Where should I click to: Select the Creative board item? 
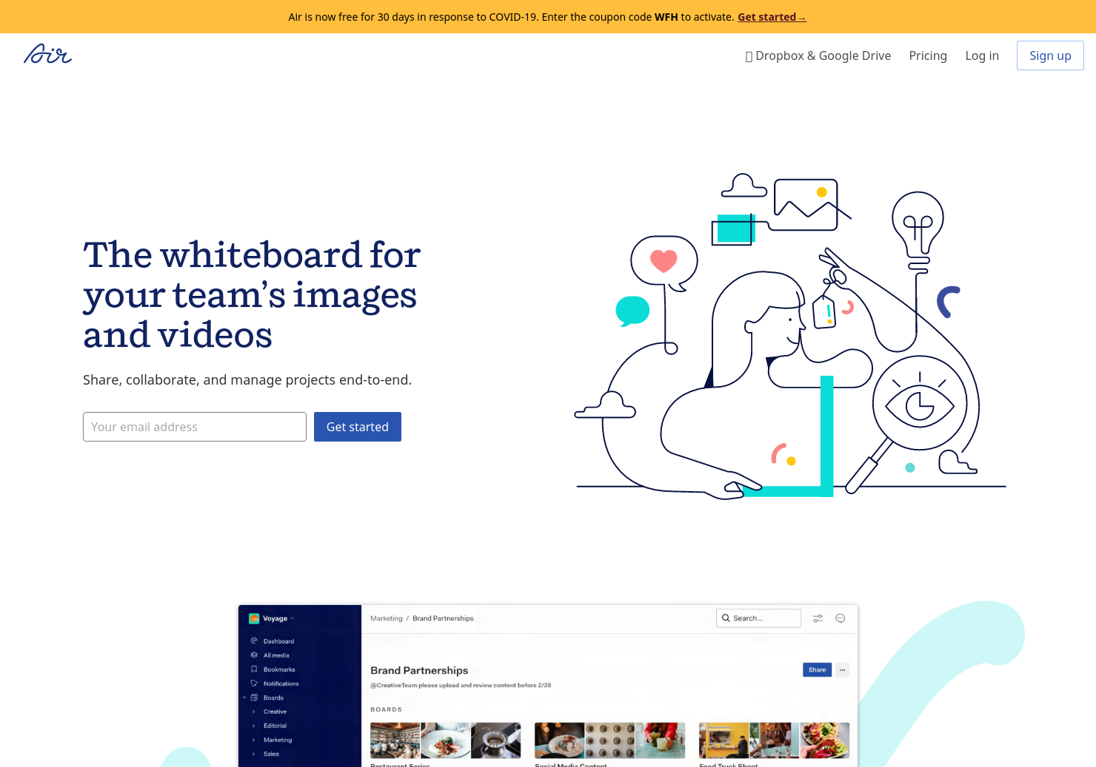click(x=275, y=712)
